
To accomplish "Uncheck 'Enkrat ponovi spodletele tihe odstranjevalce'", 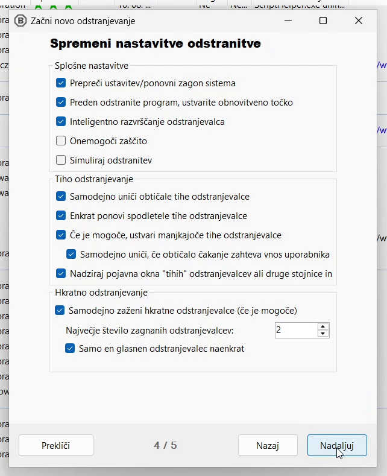I will (x=61, y=216).
